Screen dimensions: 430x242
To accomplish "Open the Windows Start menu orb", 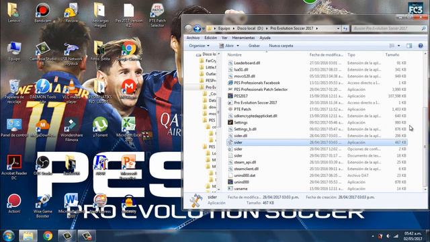I will (9, 236).
